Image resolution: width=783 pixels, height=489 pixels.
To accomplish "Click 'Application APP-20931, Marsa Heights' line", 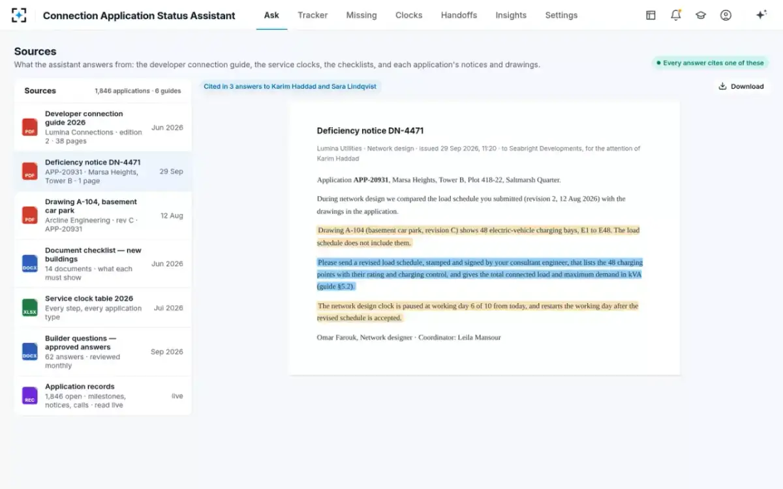I will (x=438, y=180).
